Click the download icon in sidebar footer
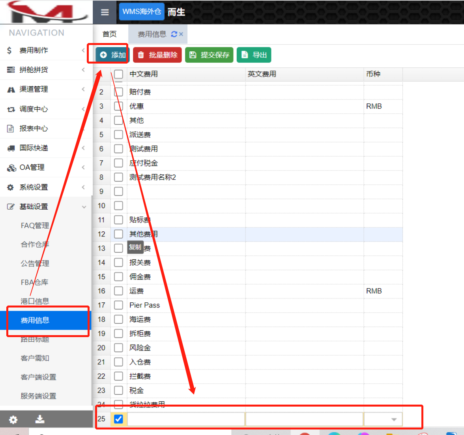The image size is (464, 435). coord(40,419)
